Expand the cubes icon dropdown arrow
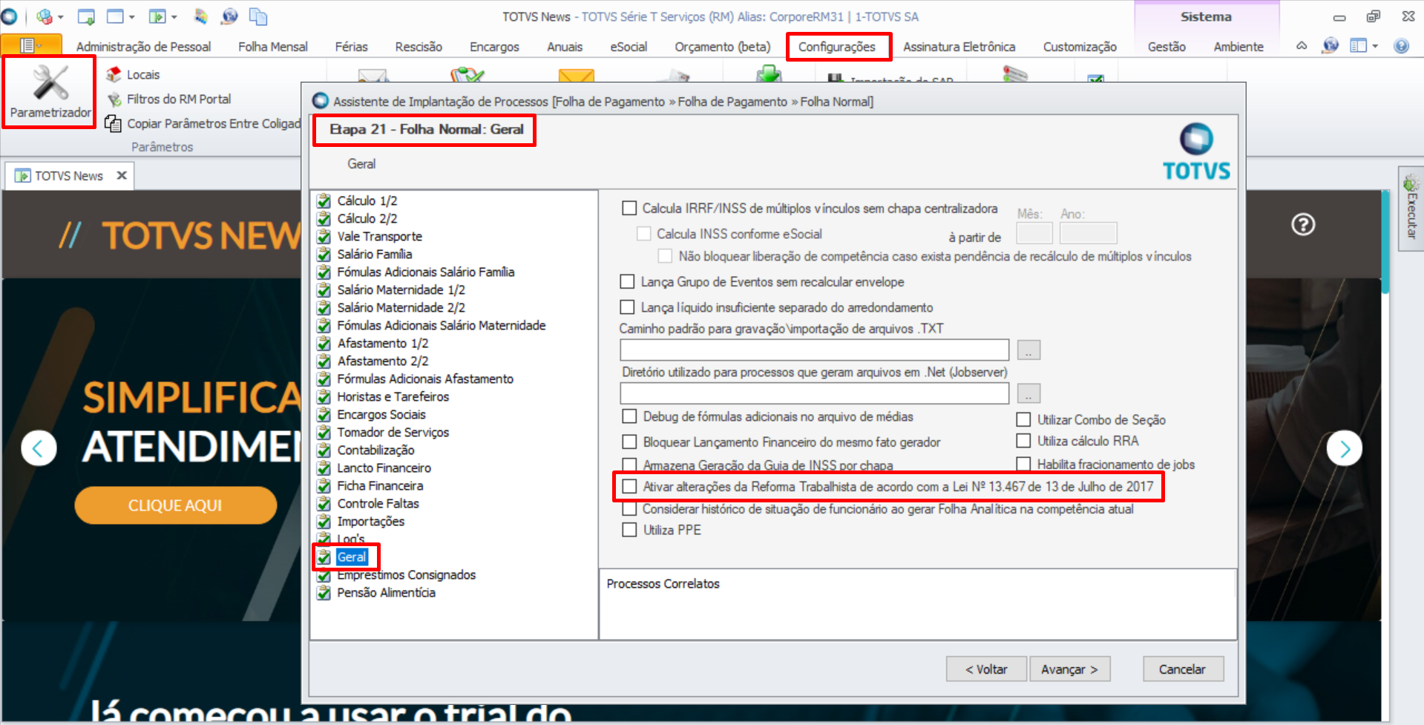The height and width of the screenshot is (725, 1424). click(61, 17)
